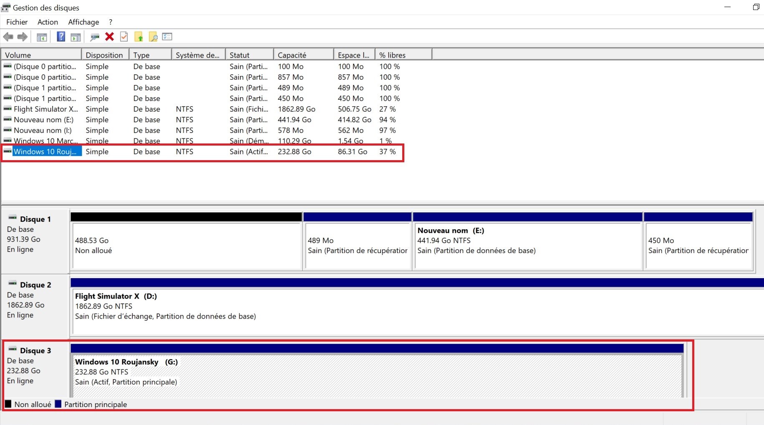The image size is (764, 425).
Task: Click the 94 % free percentage cell
Action: click(x=387, y=120)
